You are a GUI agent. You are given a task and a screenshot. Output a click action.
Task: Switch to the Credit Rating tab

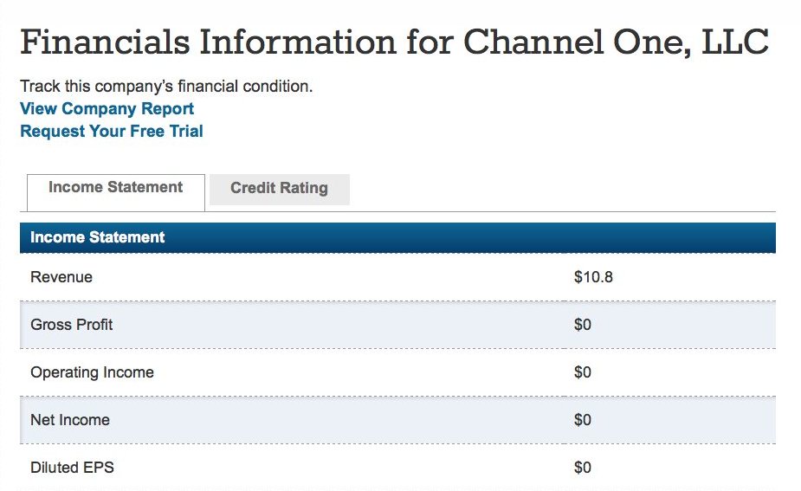[x=280, y=189]
